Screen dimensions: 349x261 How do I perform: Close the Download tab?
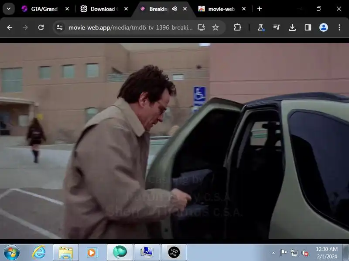[126, 9]
